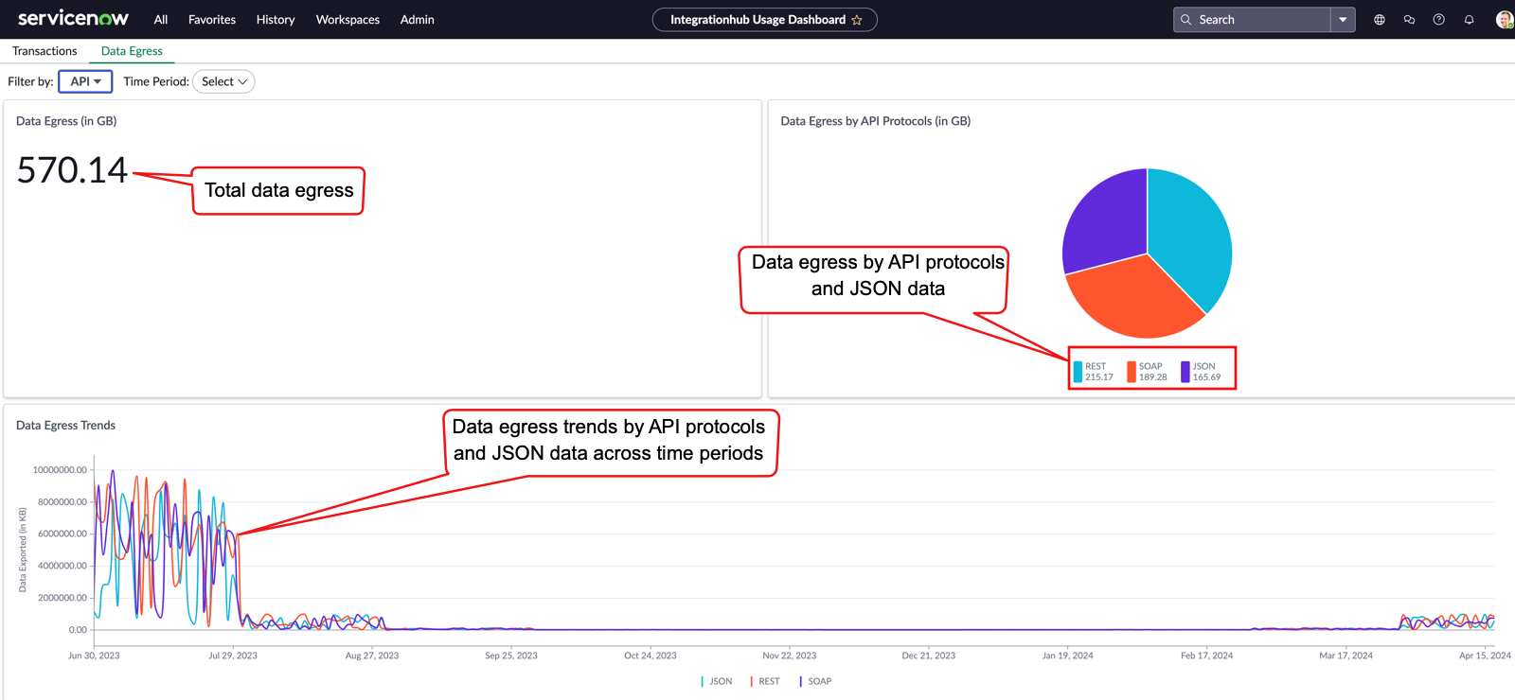This screenshot has height=700, width=1515.
Task: Click the Jan 19, 2024 axis label
Action: [1067, 656]
